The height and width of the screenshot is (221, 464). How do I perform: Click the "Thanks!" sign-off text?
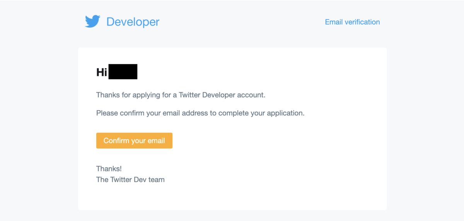(x=109, y=169)
